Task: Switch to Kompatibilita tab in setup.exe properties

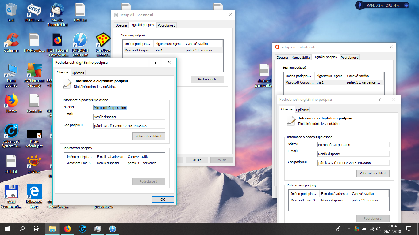Action: [301, 58]
